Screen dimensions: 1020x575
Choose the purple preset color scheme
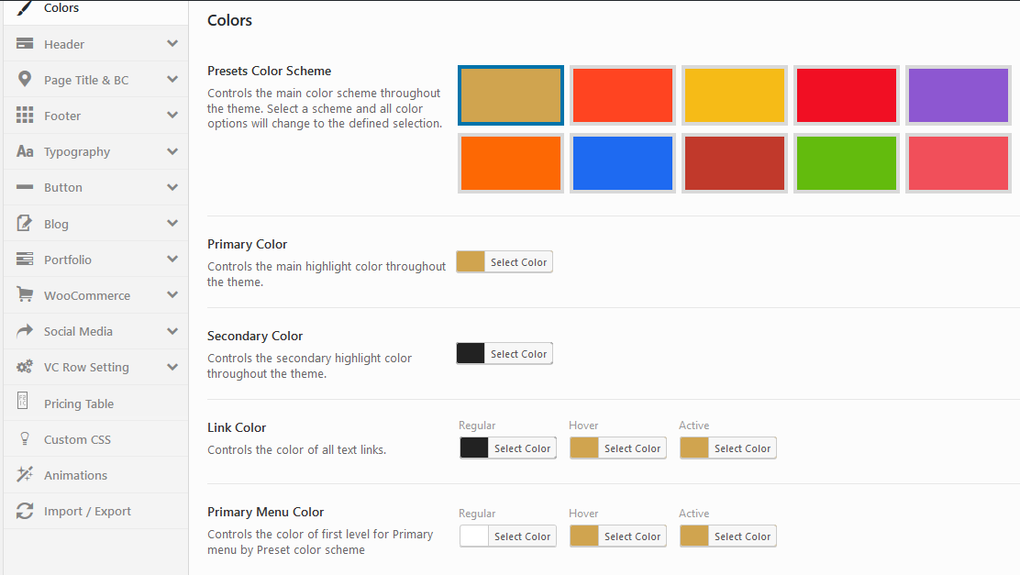tap(958, 95)
